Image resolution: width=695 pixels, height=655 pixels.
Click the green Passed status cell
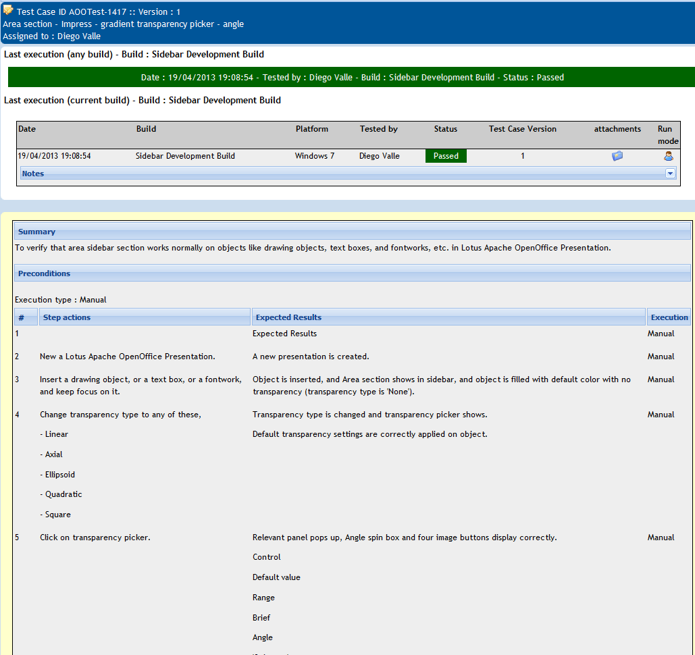(446, 156)
